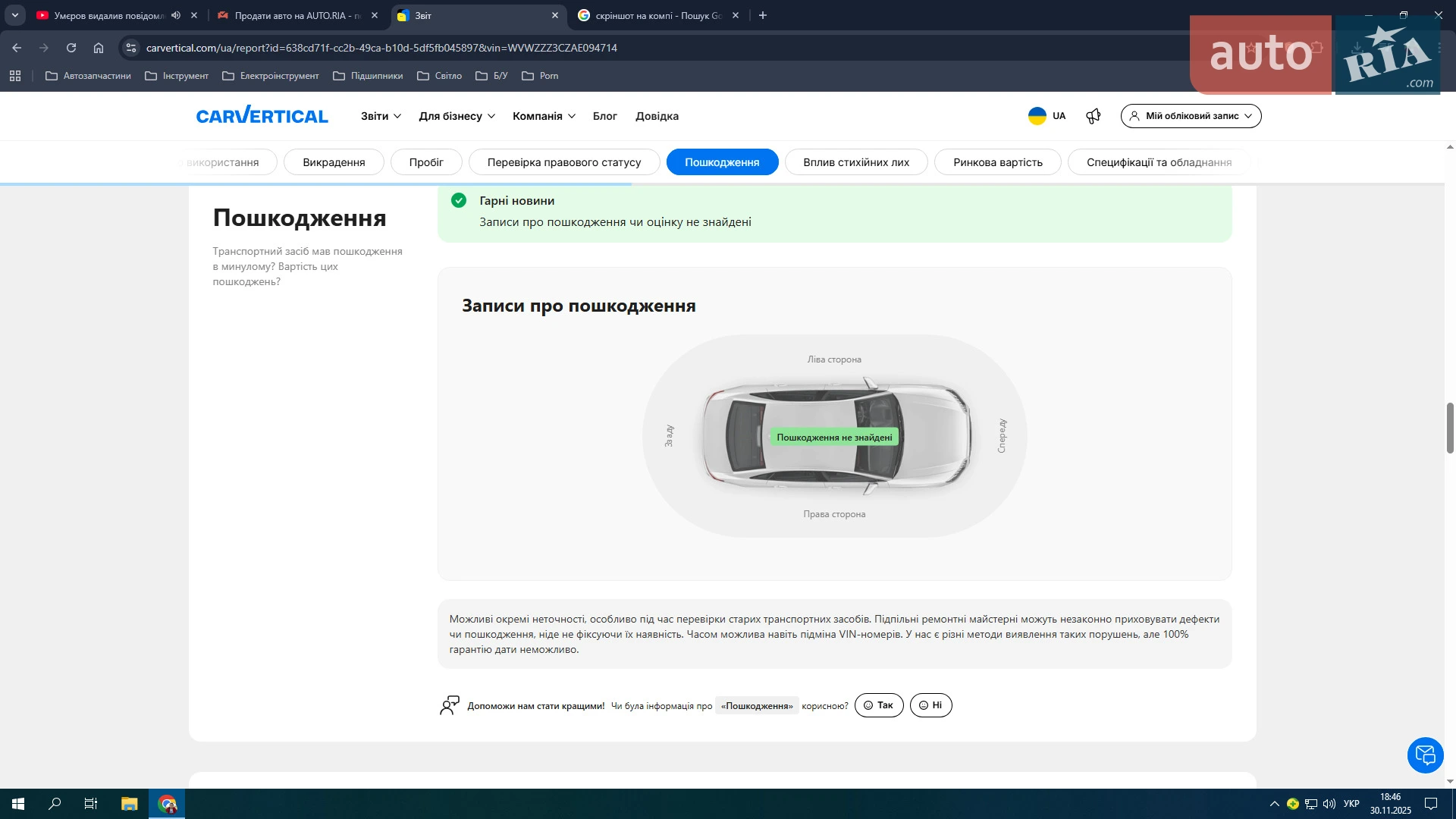Screen dimensions: 1456x819
Task: Open new browser tab with plus icon
Action: (763, 15)
